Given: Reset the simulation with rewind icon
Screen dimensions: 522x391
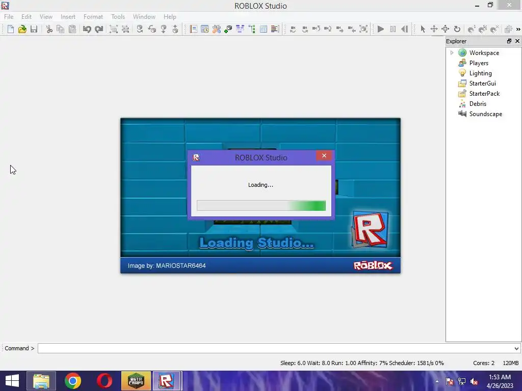Looking at the screenshot, I should click(x=404, y=29).
